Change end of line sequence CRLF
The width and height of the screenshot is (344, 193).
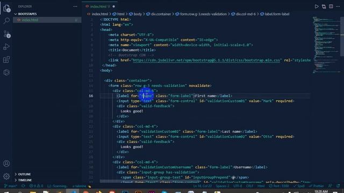(x=249, y=186)
